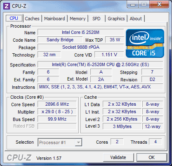
Task: Click the Processor group label
Action: 21,26
